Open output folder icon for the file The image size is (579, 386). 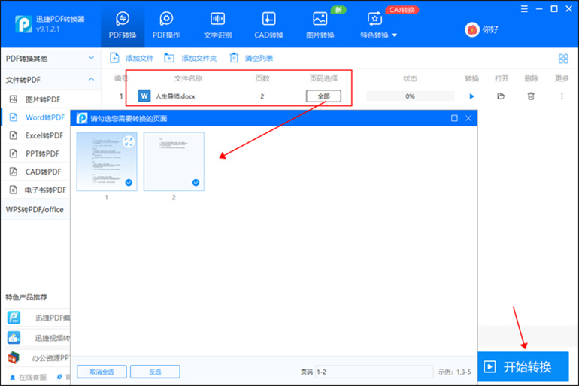pyautogui.click(x=501, y=96)
